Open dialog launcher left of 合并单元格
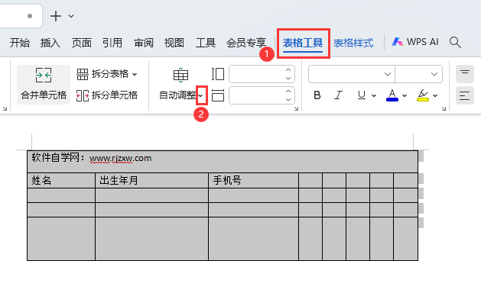The height and width of the screenshot is (293, 481). 5,108
